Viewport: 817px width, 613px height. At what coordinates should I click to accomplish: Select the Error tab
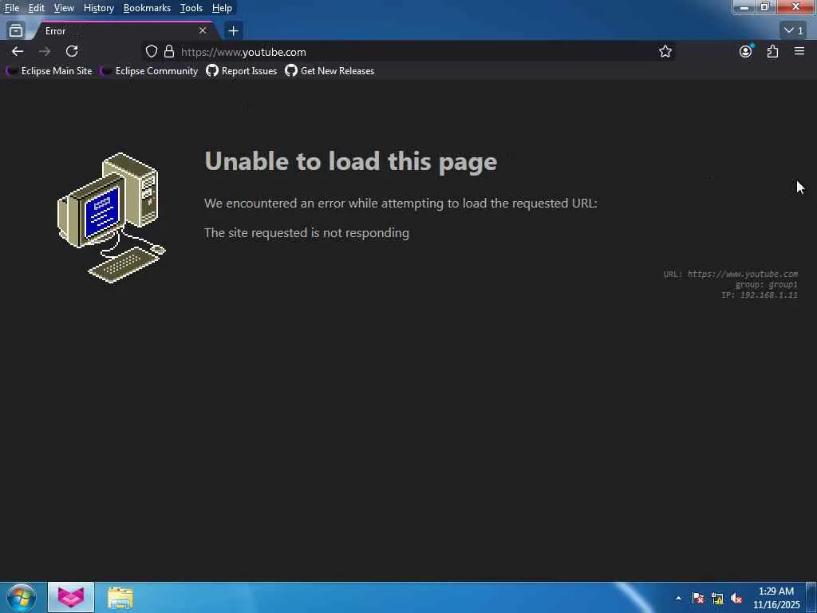pyautogui.click(x=122, y=31)
